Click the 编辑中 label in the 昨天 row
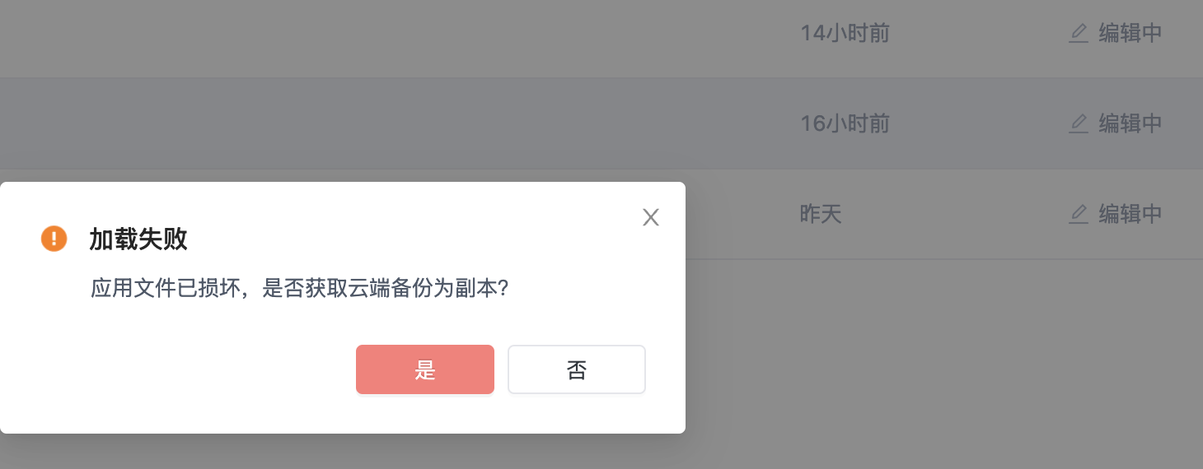 click(x=1130, y=214)
